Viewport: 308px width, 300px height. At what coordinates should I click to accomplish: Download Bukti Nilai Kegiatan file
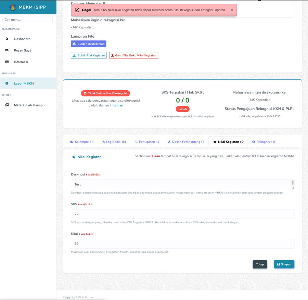(x=89, y=55)
